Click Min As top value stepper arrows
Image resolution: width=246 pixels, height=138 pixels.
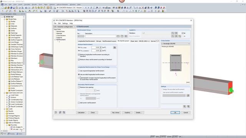point(101,48)
